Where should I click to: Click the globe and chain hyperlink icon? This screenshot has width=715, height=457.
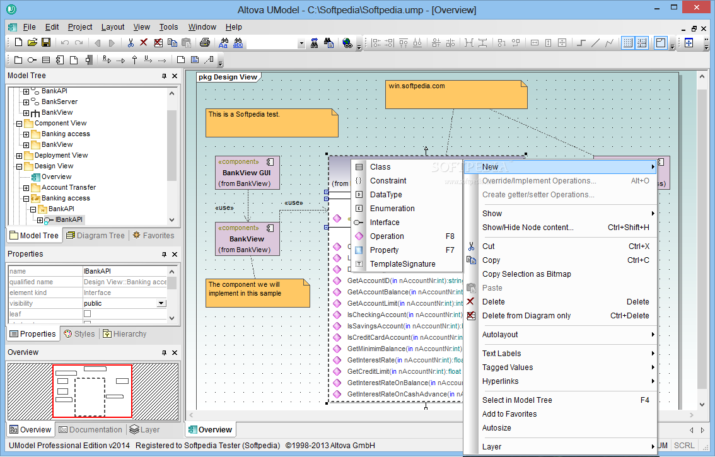[347, 43]
